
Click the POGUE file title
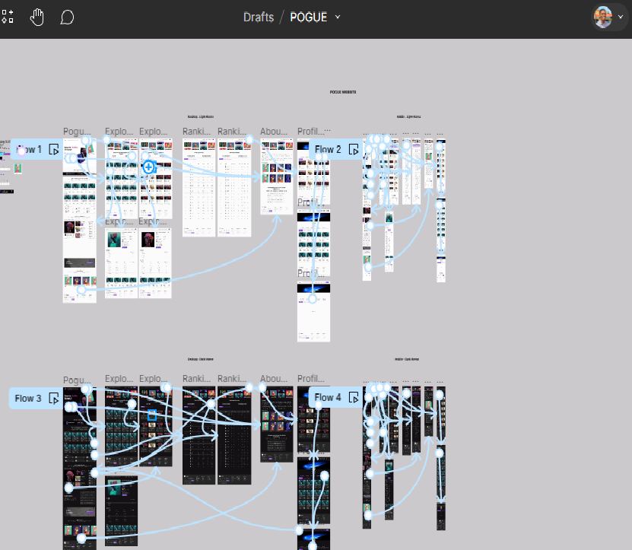tap(308, 17)
